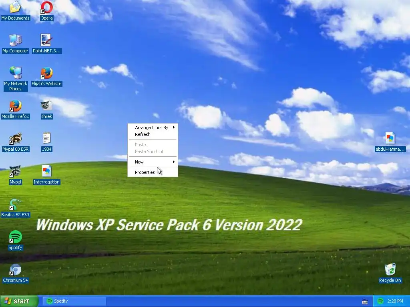Select the Mypal raccoon shortcut
Screen dimensions: 410x307
pyautogui.click(x=15, y=175)
